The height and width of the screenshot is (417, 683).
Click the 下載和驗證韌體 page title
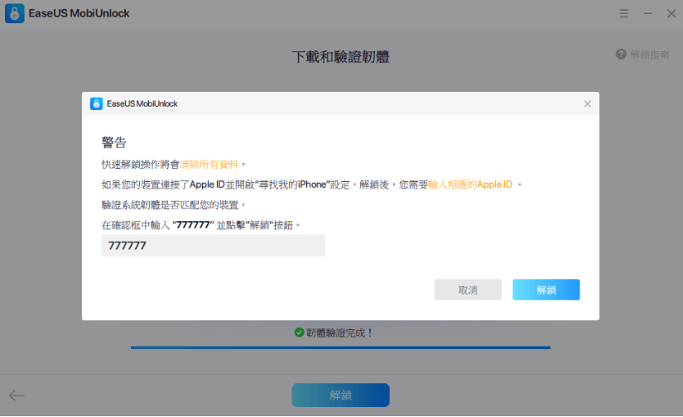click(x=340, y=56)
